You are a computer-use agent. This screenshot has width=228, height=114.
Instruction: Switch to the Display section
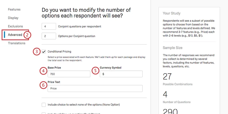click(13, 18)
